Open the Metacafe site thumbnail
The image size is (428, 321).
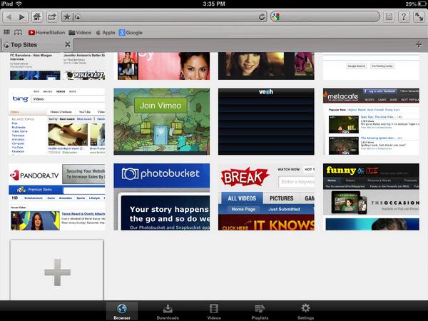(x=371, y=121)
